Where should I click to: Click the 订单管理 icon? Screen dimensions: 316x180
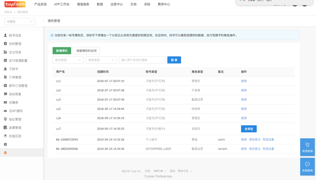(5, 77)
